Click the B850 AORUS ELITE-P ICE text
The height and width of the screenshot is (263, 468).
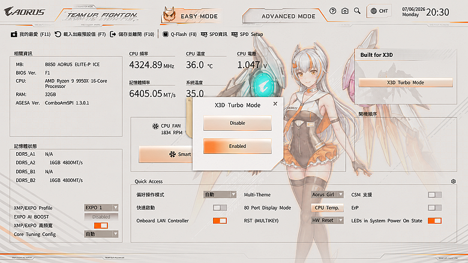(x=72, y=64)
